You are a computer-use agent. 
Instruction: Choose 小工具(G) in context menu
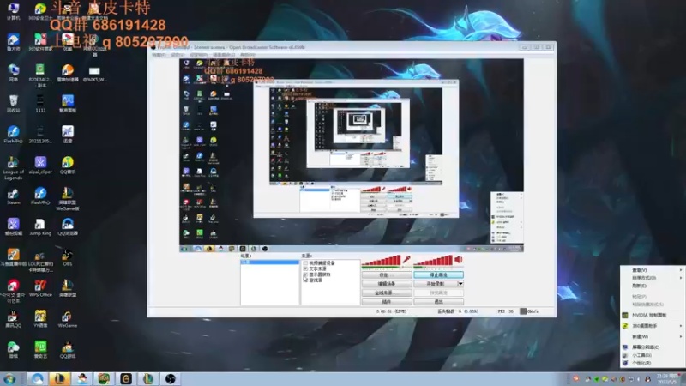(x=653, y=355)
